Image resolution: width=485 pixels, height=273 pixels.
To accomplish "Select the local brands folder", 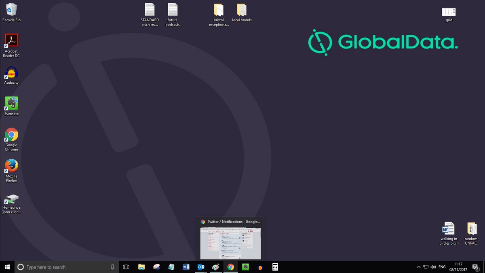I will coord(242,13).
